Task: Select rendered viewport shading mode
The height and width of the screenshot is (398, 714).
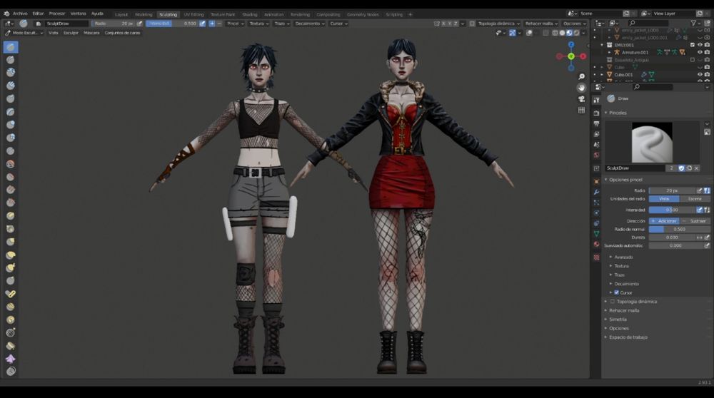Action: tap(576, 33)
